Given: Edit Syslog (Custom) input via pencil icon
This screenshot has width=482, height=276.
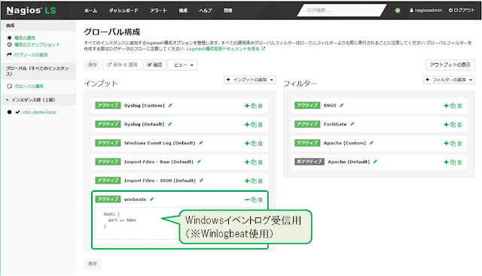Looking at the screenshot, I should tap(170, 105).
